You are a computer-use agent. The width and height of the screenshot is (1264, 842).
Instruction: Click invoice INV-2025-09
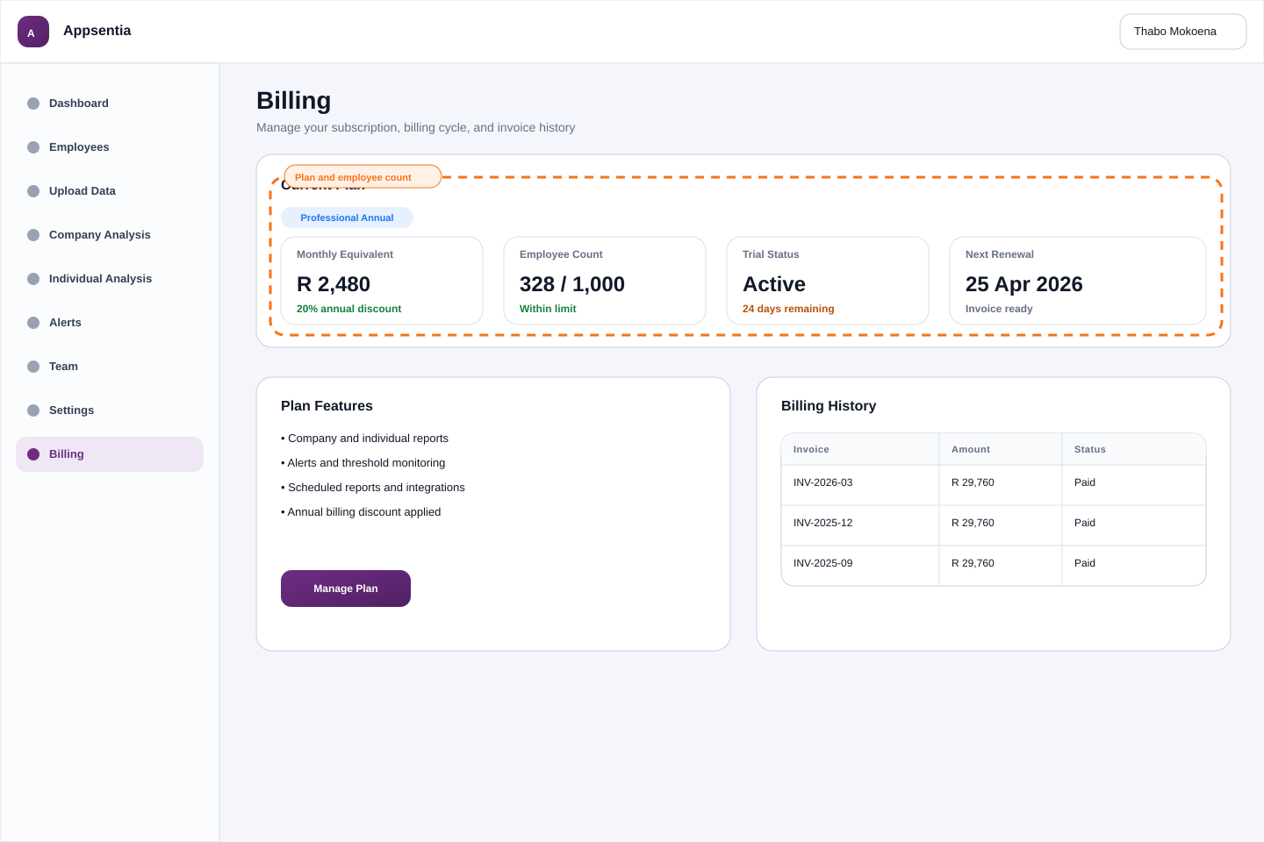pos(823,563)
